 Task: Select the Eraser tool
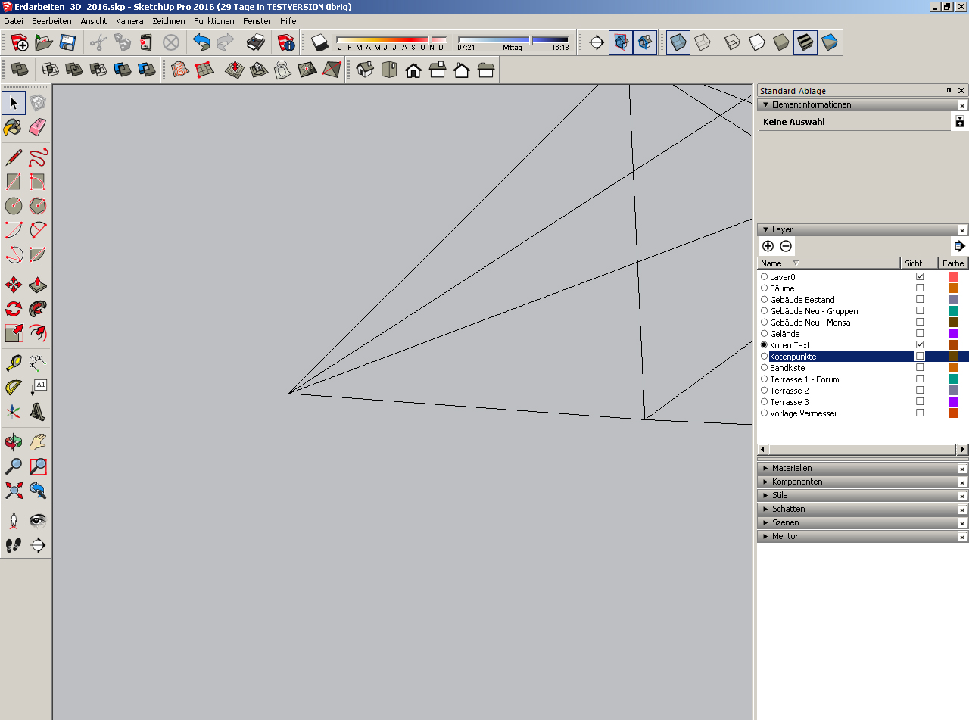click(38, 126)
